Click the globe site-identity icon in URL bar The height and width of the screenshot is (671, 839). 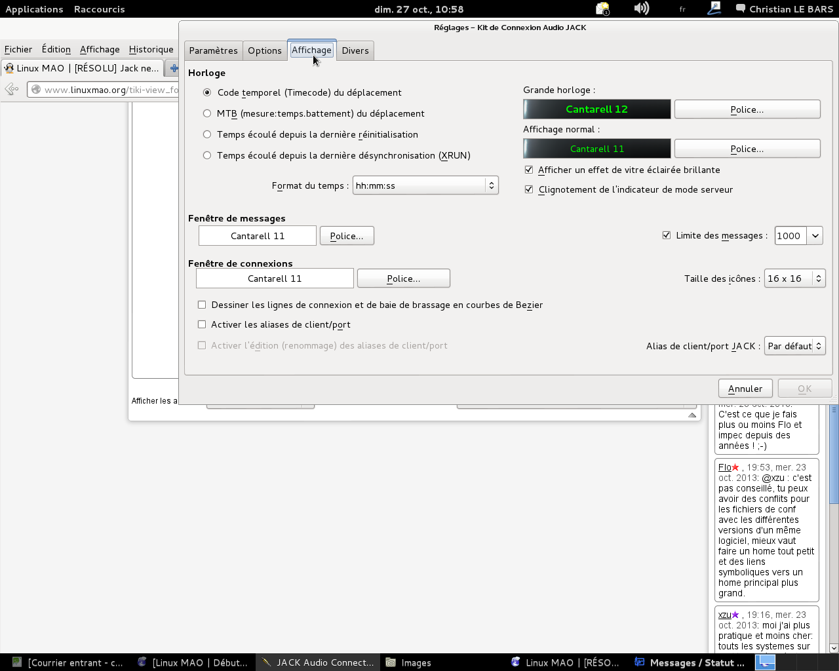(x=36, y=90)
